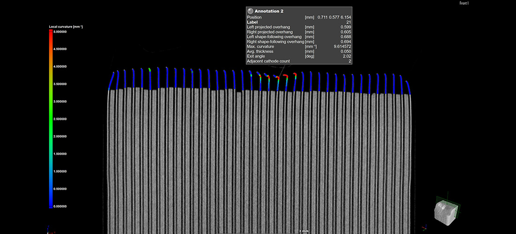Click the bold 'Label' row in the annotation
The height and width of the screenshot is (234, 516).
point(252,22)
